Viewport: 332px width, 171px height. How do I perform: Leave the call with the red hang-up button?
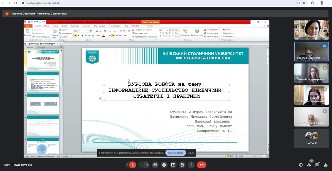201,165
